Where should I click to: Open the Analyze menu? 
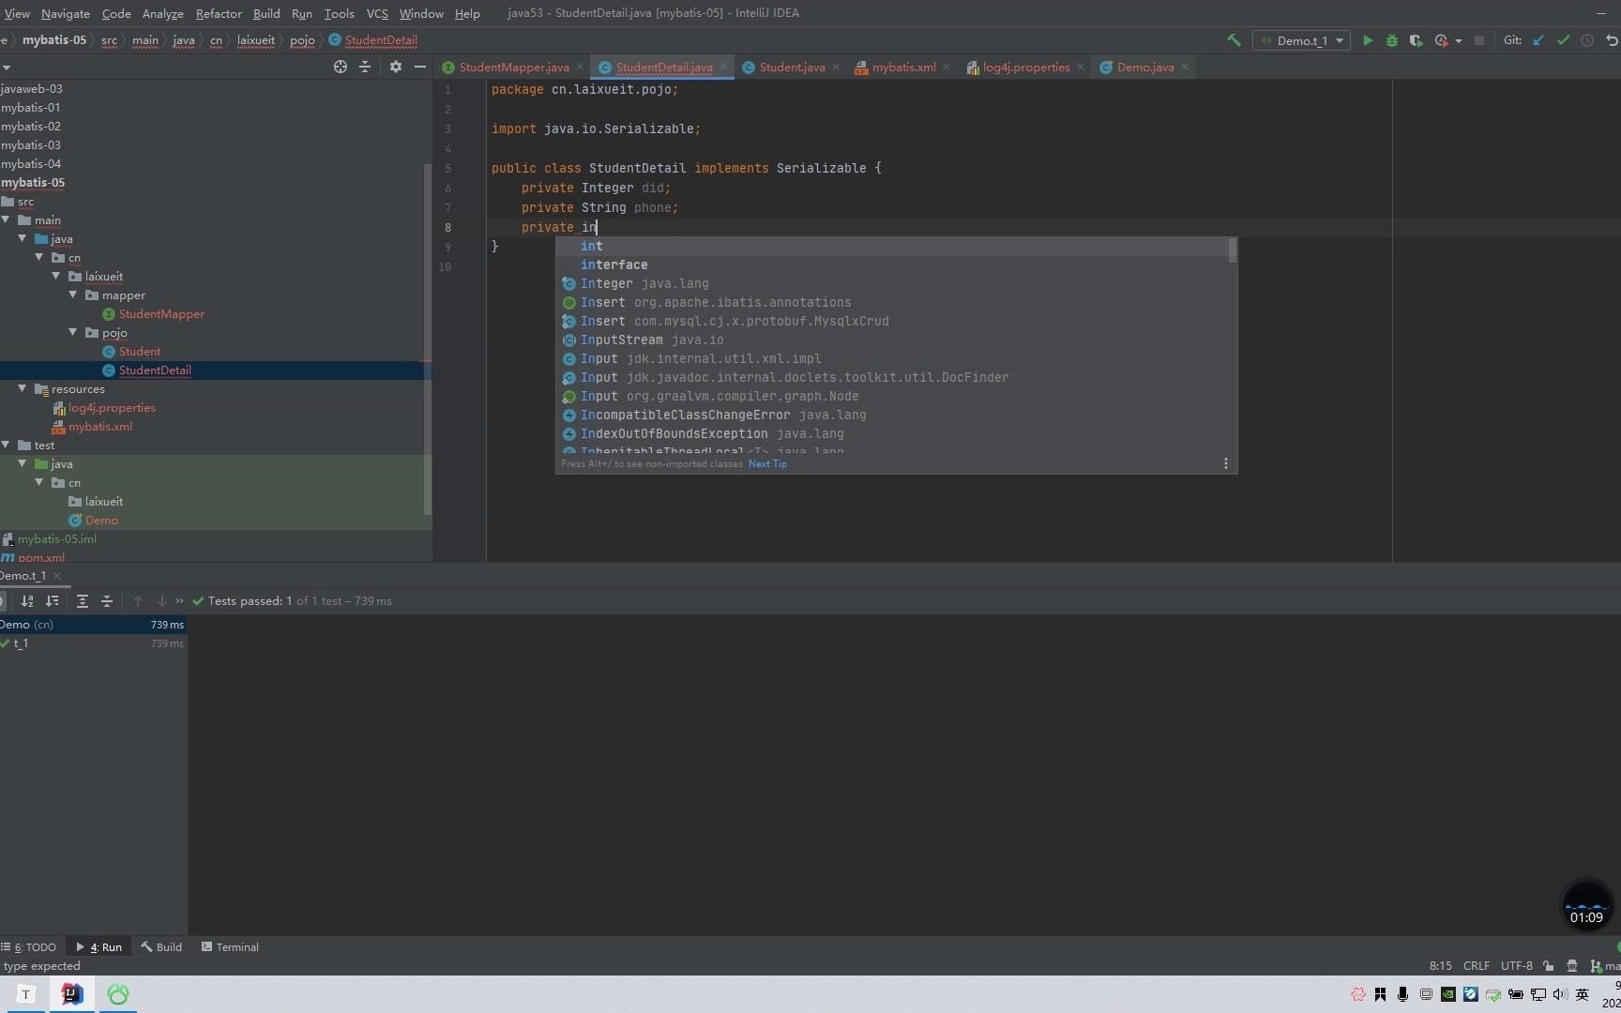click(x=162, y=13)
